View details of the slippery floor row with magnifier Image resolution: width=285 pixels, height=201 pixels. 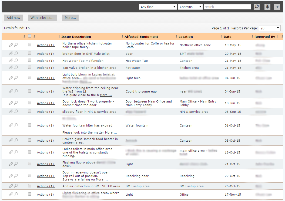[16, 111]
